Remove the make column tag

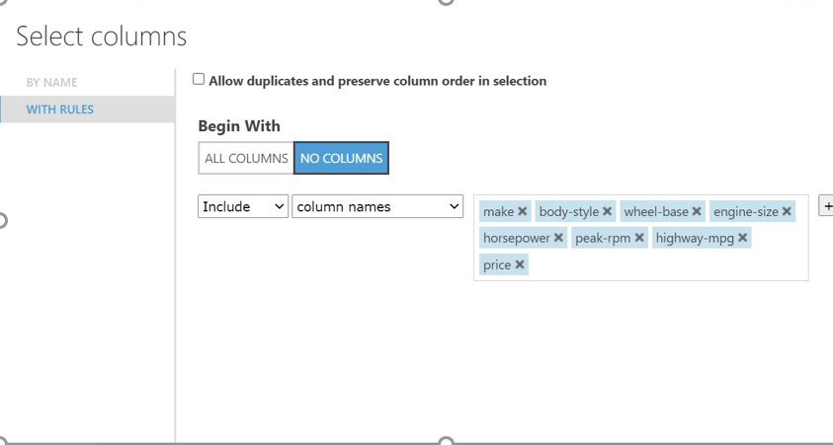click(x=523, y=211)
